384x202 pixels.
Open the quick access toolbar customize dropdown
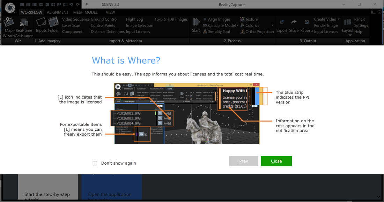coord(87,5)
